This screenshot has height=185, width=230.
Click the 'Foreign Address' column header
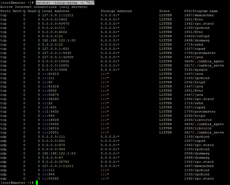pos(116,11)
